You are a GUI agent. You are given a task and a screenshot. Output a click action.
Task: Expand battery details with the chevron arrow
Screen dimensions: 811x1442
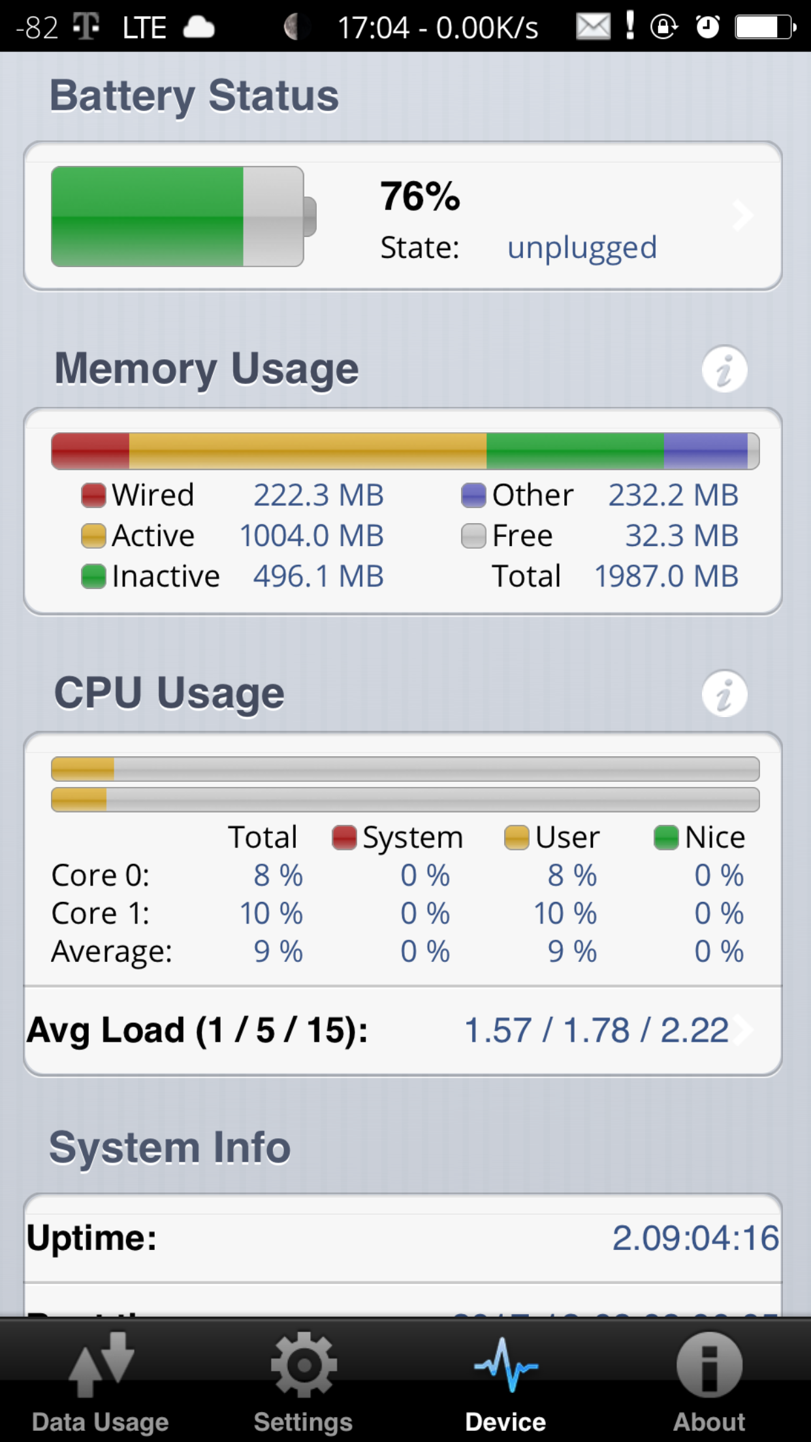pyautogui.click(x=742, y=216)
